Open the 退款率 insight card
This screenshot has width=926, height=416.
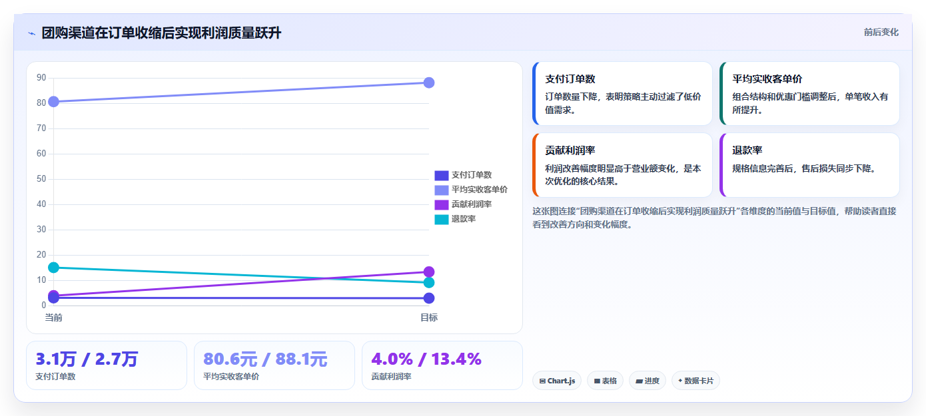[809, 165]
